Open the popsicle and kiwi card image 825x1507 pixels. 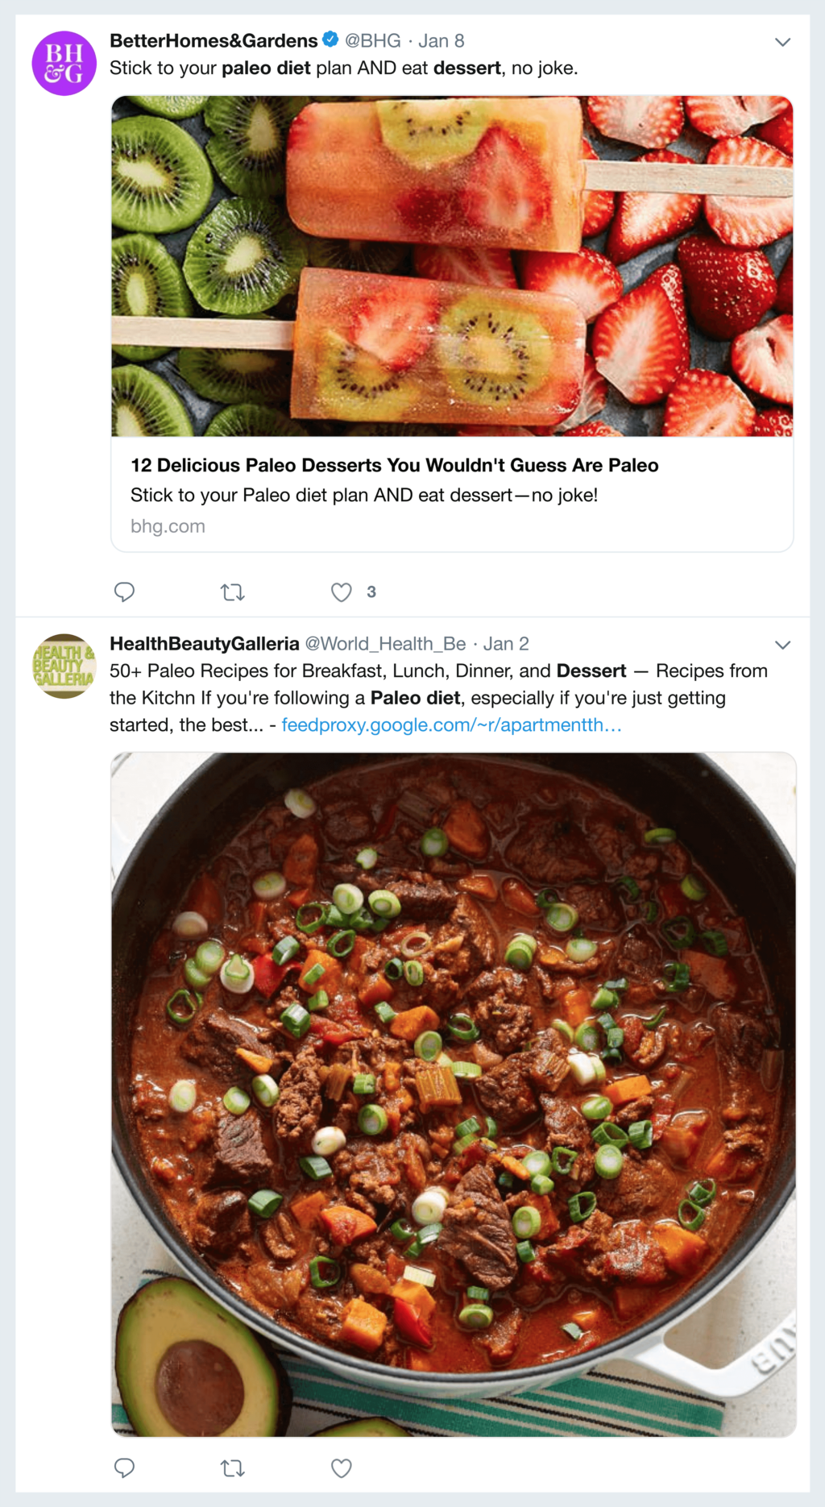point(452,266)
